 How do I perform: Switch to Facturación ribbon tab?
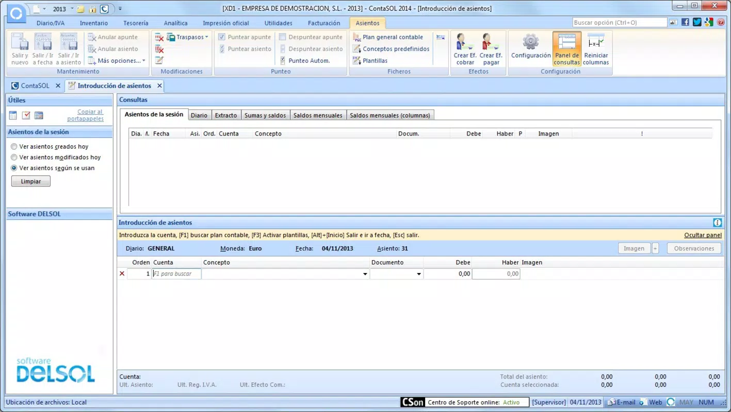tap(324, 23)
